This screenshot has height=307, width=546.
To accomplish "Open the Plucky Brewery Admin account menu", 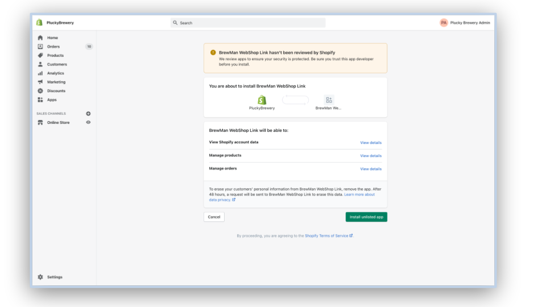I will 465,23.
